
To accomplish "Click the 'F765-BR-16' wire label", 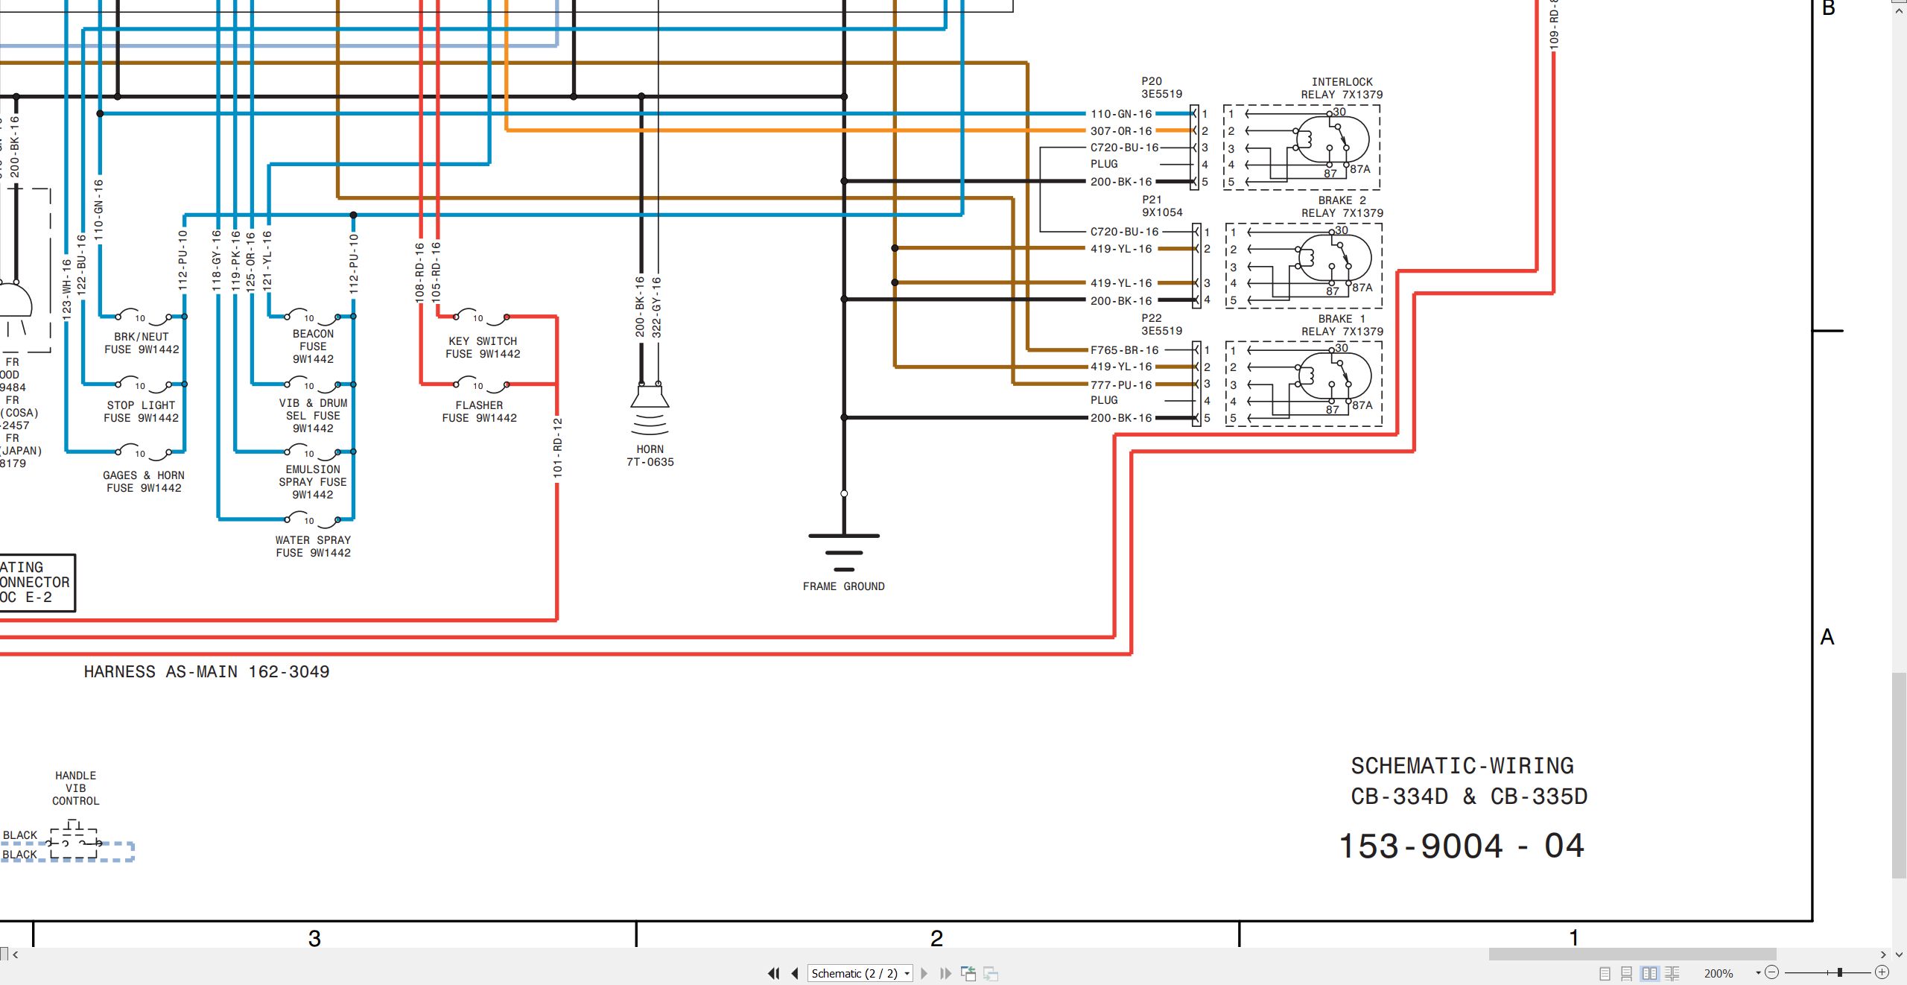I will point(1124,349).
